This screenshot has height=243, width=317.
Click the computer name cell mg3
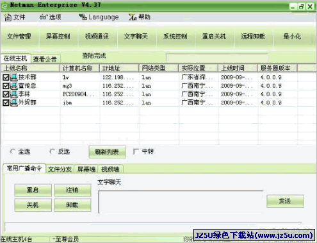[x=67, y=86]
